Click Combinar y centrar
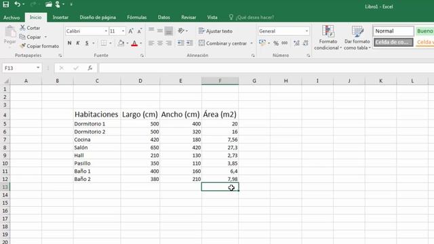The image size is (434, 244). [223, 43]
